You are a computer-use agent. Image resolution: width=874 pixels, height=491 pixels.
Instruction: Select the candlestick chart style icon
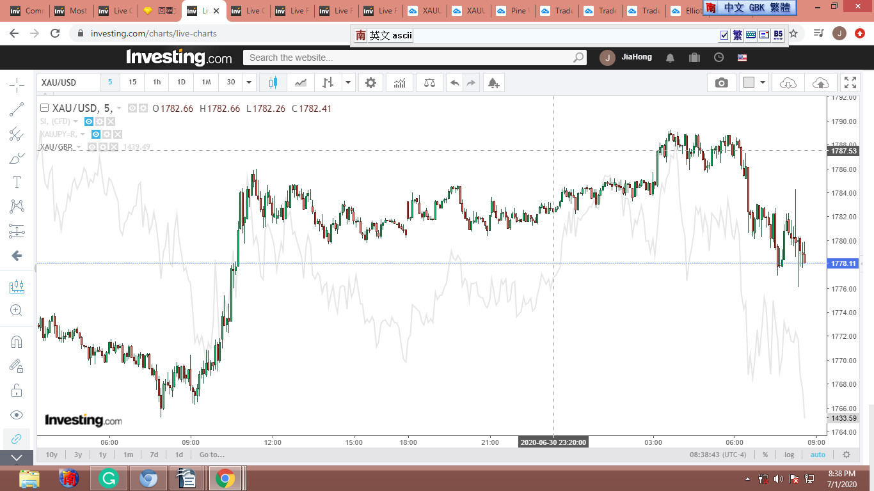click(273, 82)
